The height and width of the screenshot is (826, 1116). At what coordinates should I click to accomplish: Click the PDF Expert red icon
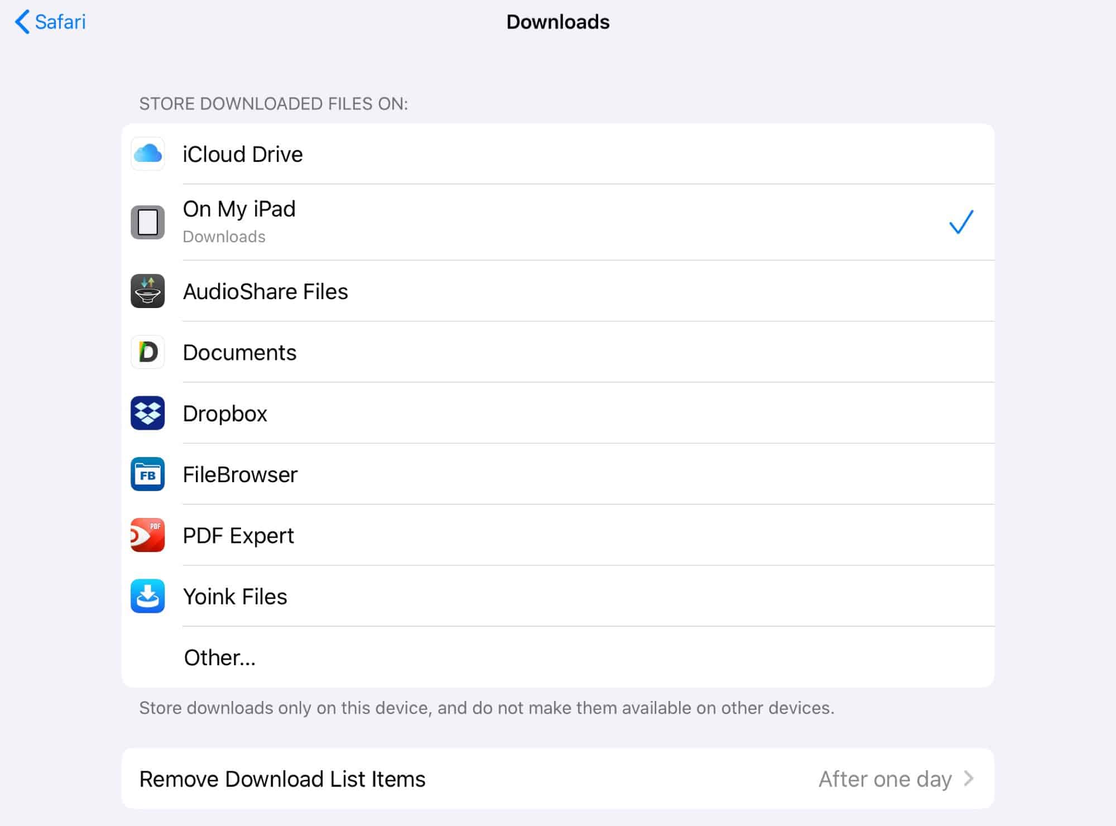tap(148, 535)
